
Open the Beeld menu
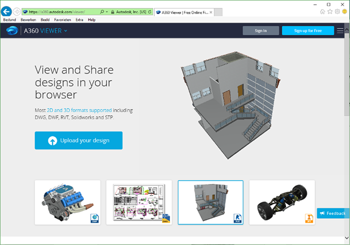point(45,20)
